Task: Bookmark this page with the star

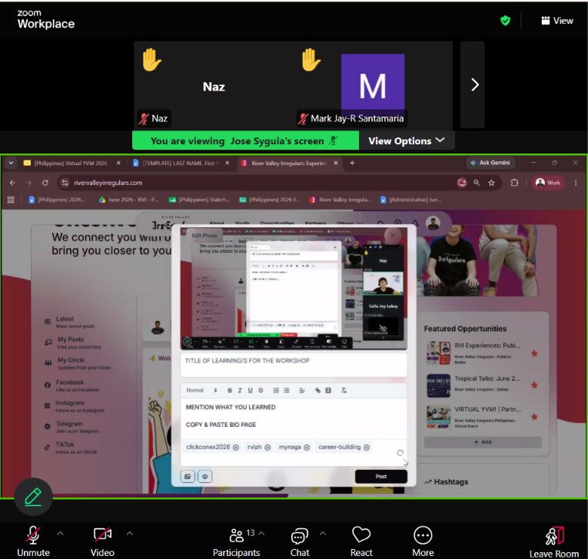Action: (491, 183)
